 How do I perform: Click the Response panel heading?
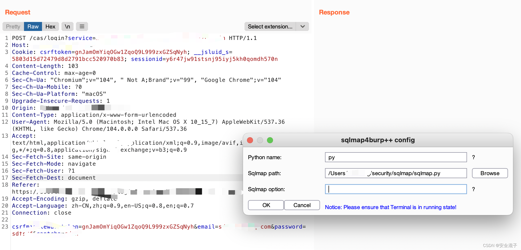tap(334, 12)
